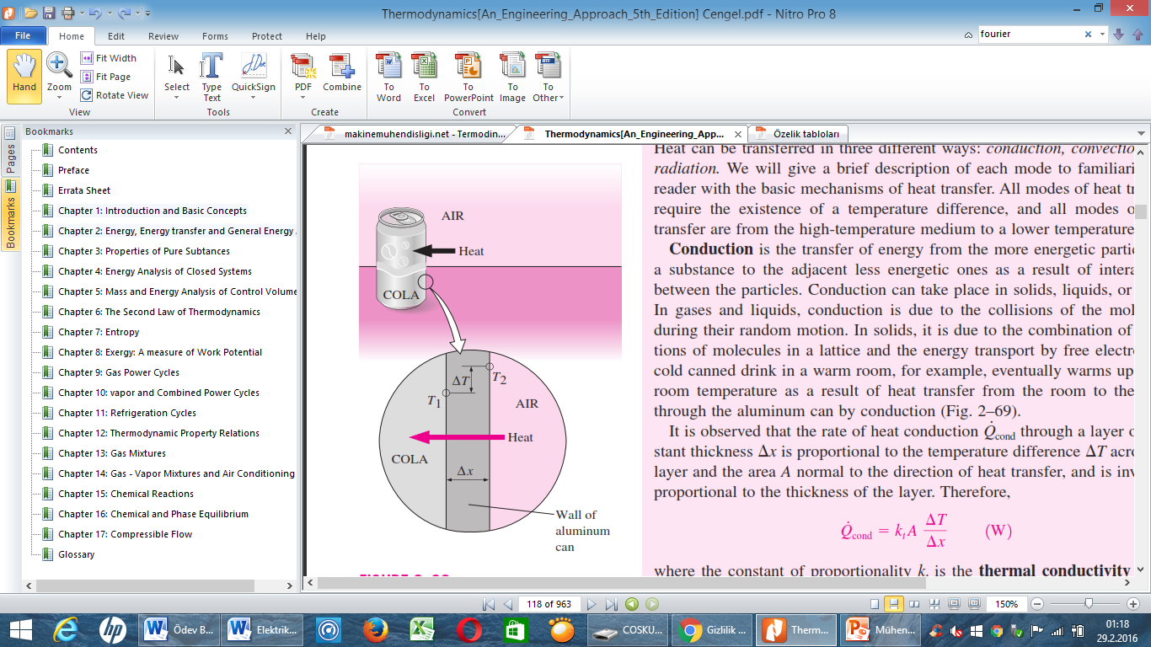Click Save icon in quick access toolbar
The image size is (1151, 647).
tap(49, 13)
